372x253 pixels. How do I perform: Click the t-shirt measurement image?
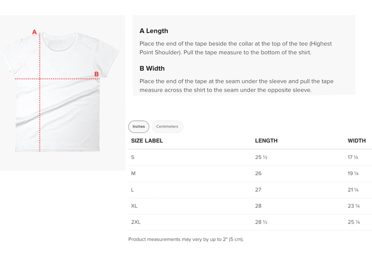63,93
